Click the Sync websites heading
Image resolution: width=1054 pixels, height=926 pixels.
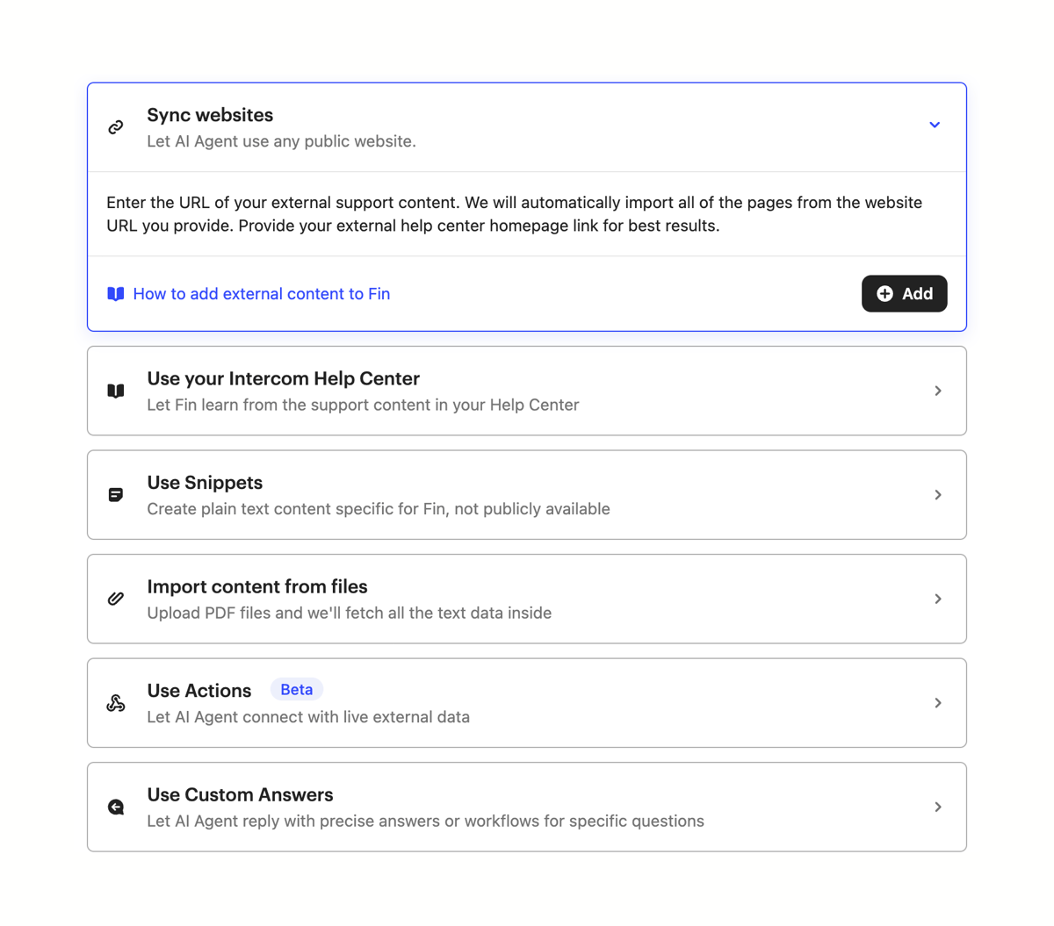[210, 114]
